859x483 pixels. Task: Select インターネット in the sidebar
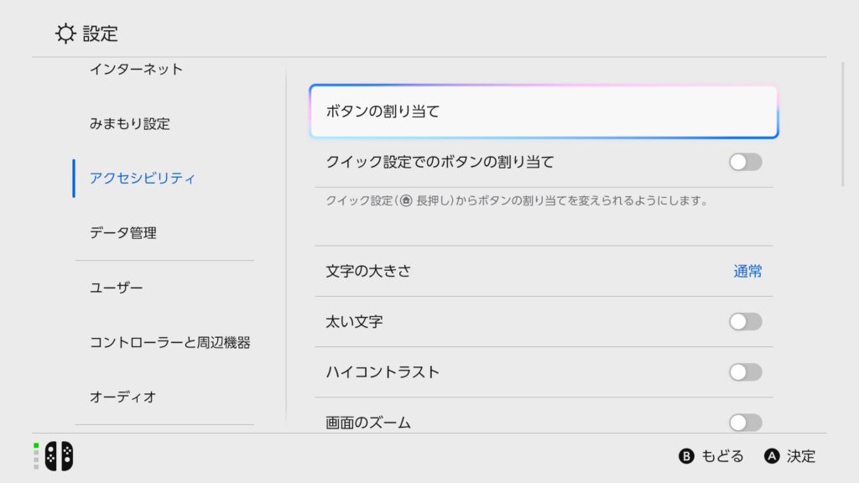click(136, 69)
